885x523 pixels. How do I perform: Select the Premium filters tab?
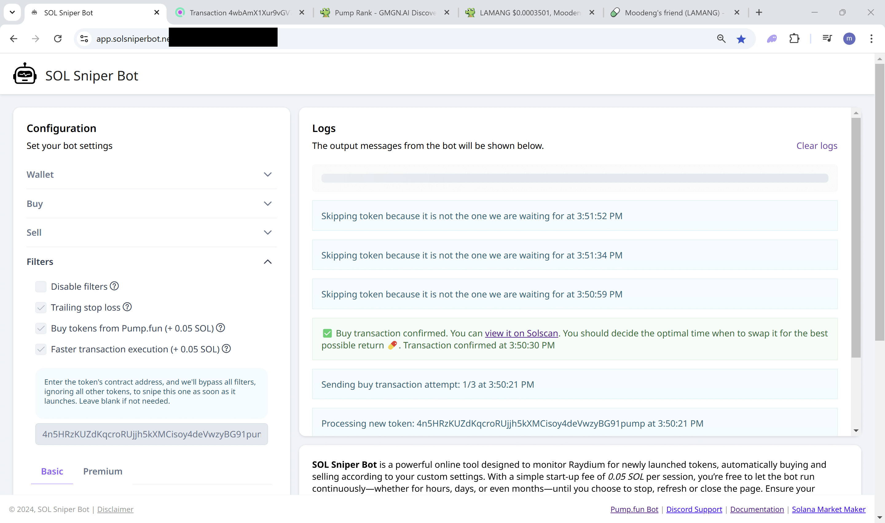coord(103,471)
